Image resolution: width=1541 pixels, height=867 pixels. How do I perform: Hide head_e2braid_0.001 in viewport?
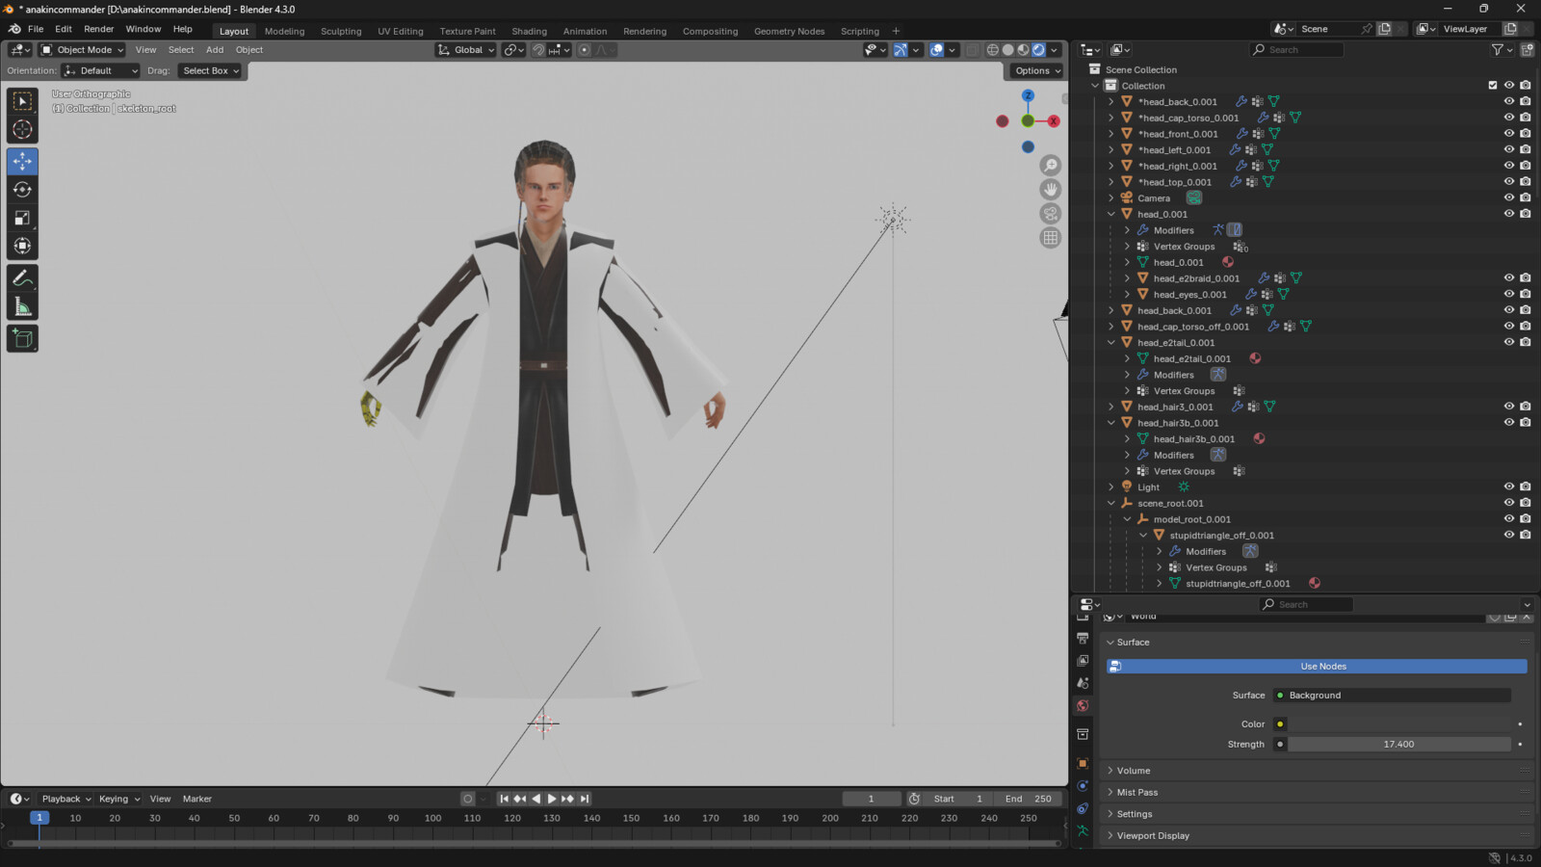pos(1509,277)
